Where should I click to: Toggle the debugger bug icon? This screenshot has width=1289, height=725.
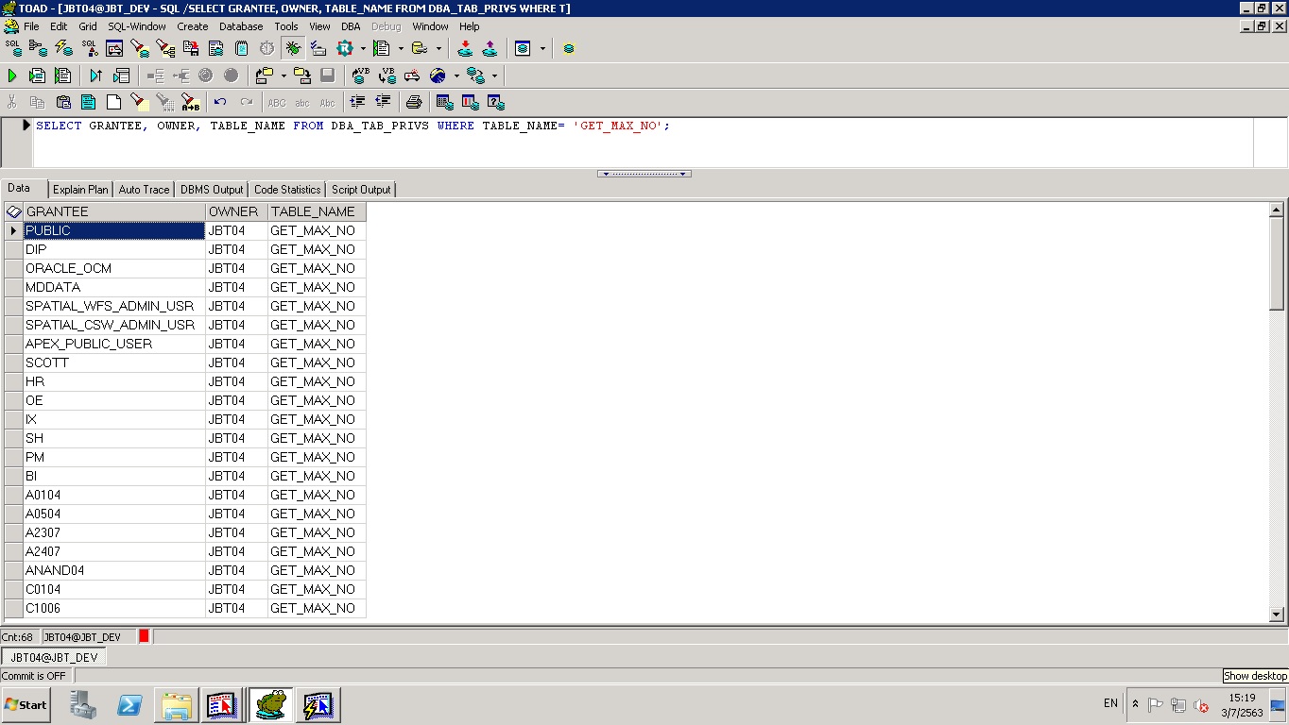(x=293, y=48)
